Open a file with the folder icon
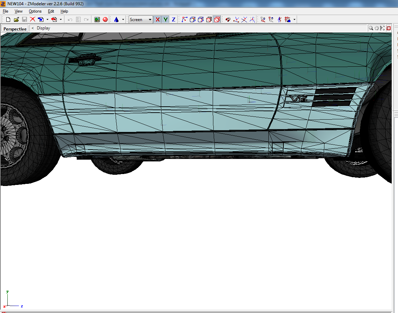The height and width of the screenshot is (313, 398). coord(16,20)
